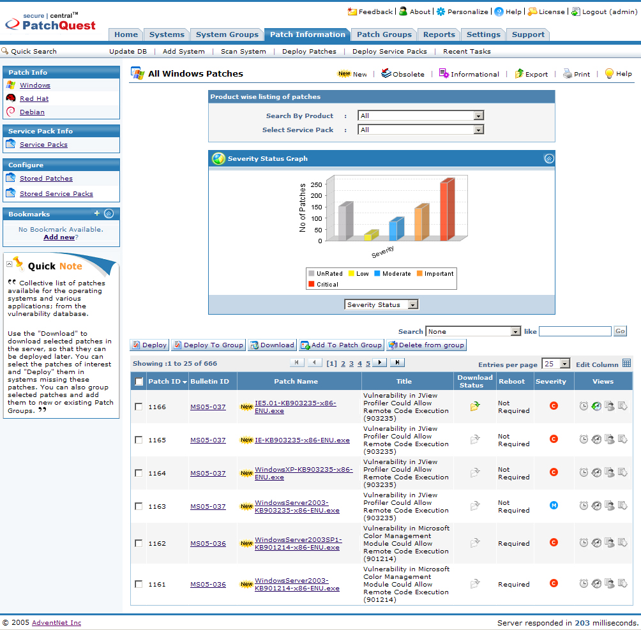Switch to the Settings tab
Image resolution: width=641 pixels, height=630 pixels.
pos(483,34)
